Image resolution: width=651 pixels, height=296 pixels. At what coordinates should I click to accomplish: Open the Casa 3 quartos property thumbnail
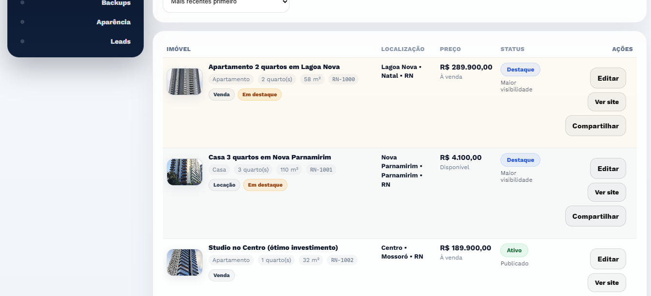pyautogui.click(x=184, y=172)
